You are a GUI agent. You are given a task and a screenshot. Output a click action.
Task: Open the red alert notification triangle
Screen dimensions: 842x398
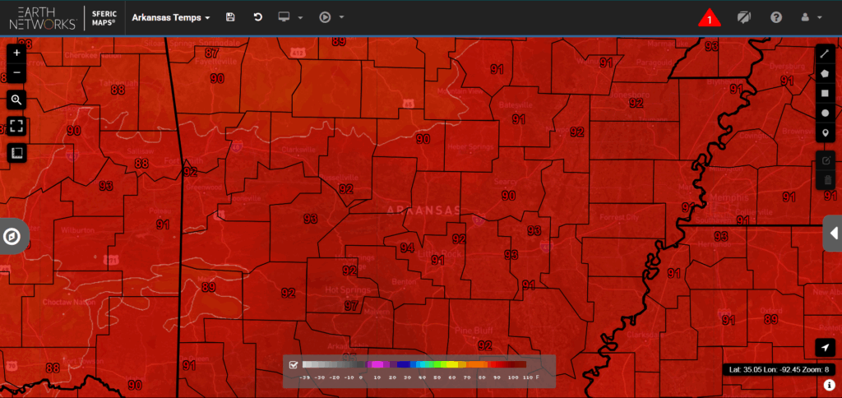pos(709,18)
